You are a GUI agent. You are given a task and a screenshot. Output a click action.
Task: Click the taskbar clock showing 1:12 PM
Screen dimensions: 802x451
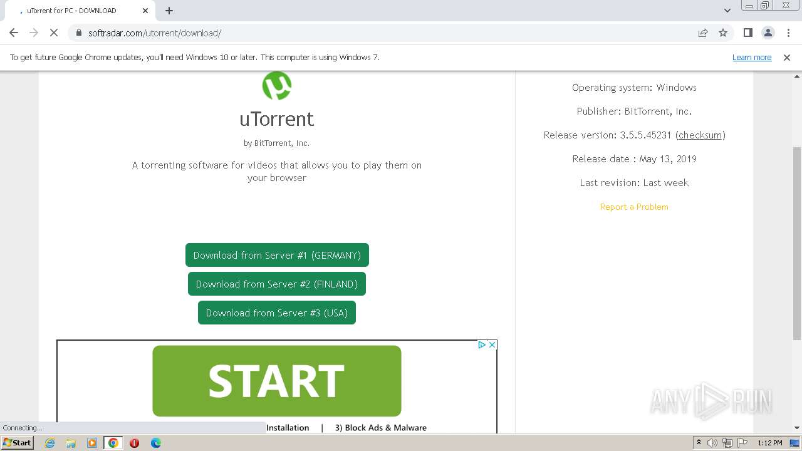point(769,443)
